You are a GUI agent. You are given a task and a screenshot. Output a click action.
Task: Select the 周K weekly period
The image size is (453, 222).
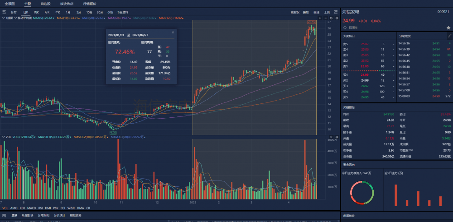(x=36, y=12)
